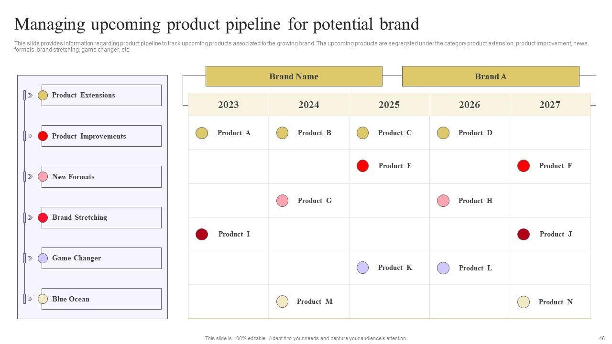Viewport: 612px width, 344px height.
Task: Click the chevron arrow beside Product Extensions
Action: pos(30,96)
